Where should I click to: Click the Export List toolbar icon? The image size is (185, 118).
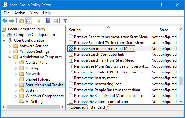click(38, 21)
